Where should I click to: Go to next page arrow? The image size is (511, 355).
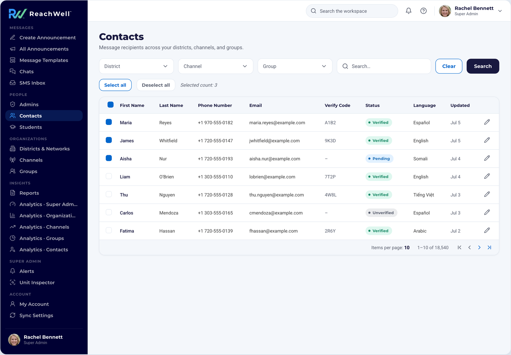[479, 248]
